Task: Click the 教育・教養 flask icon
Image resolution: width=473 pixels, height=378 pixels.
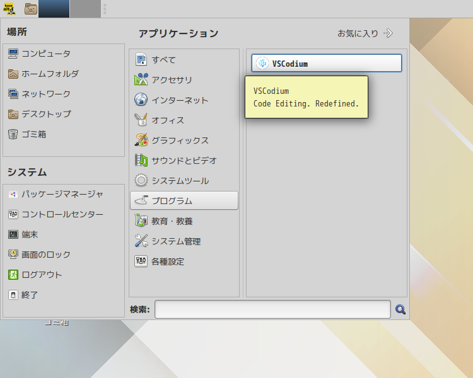Action: click(141, 220)
